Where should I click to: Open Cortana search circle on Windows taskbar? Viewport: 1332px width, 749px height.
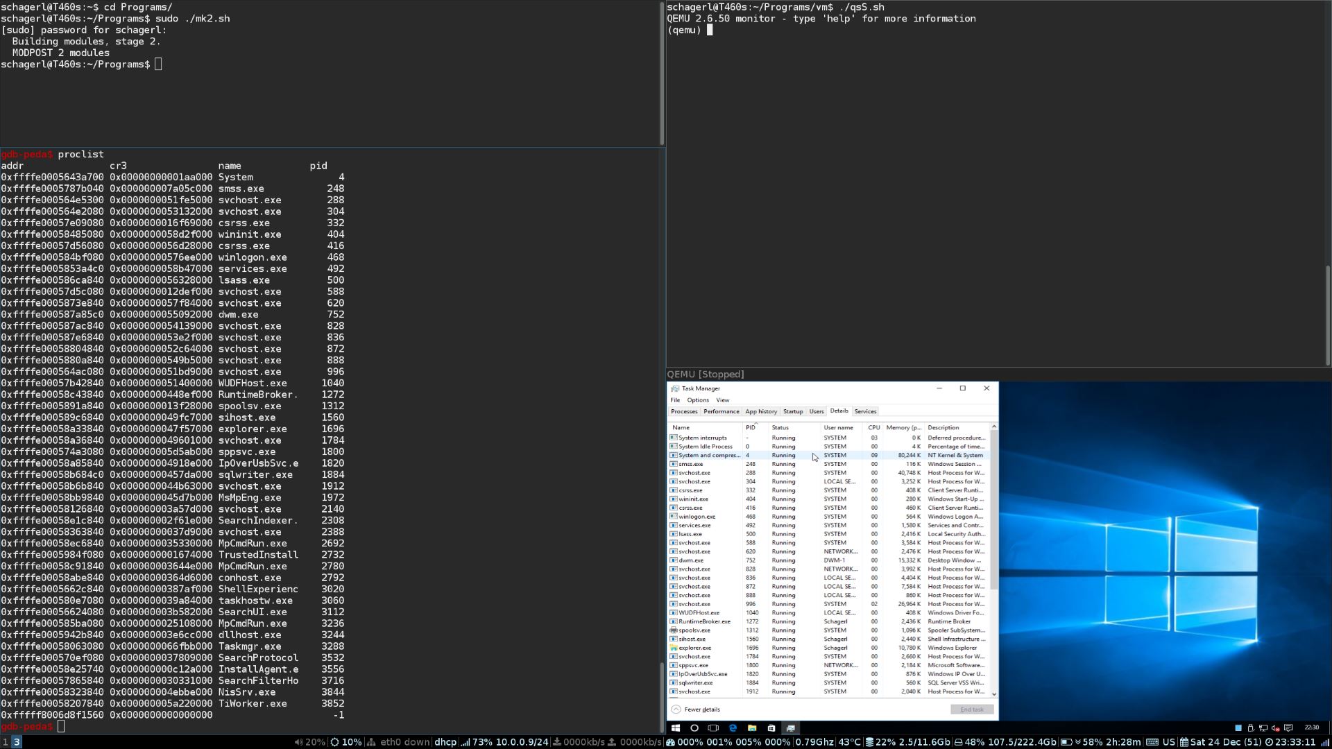click(x=694, y=728)
